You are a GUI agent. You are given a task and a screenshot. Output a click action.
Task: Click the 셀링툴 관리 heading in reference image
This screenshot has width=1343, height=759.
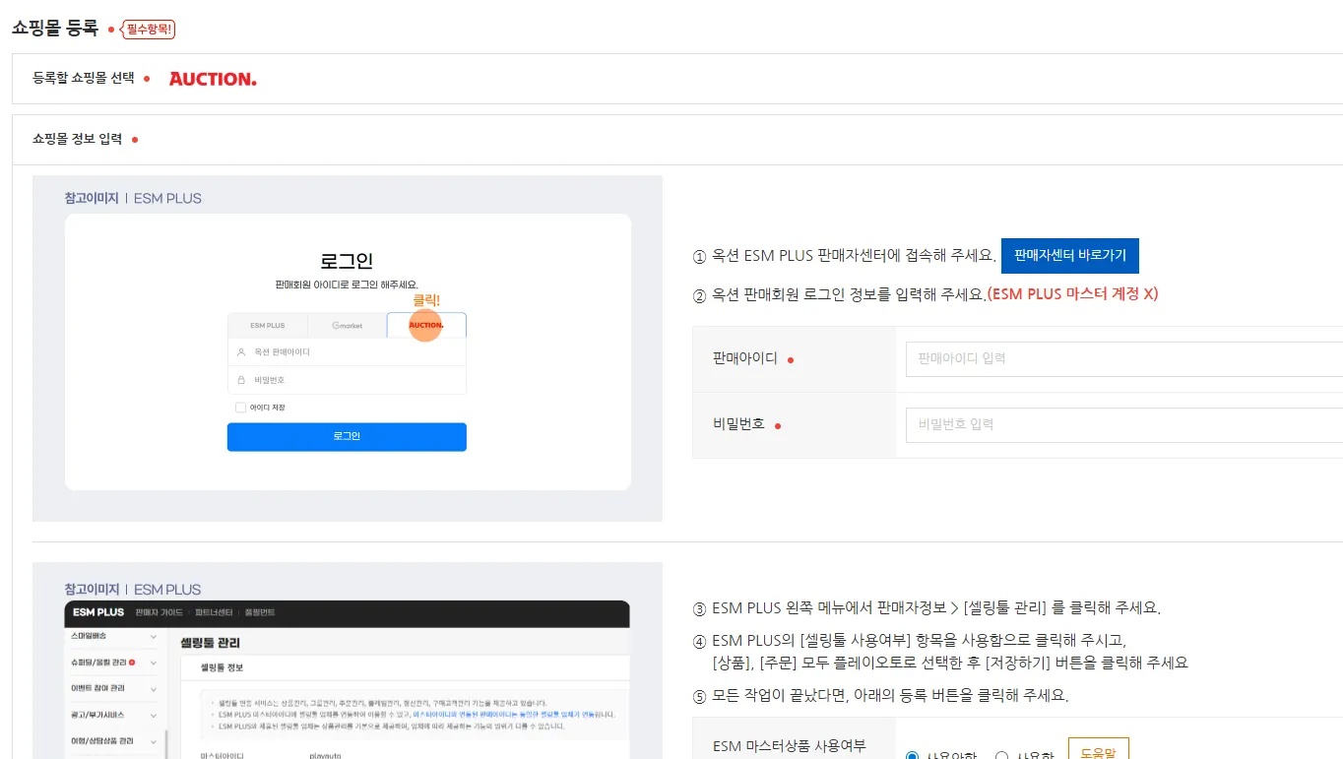tap(211, 643)
